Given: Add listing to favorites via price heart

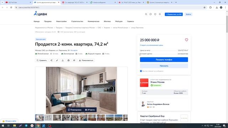Looking at the screenshot, I should pos(186,40).
